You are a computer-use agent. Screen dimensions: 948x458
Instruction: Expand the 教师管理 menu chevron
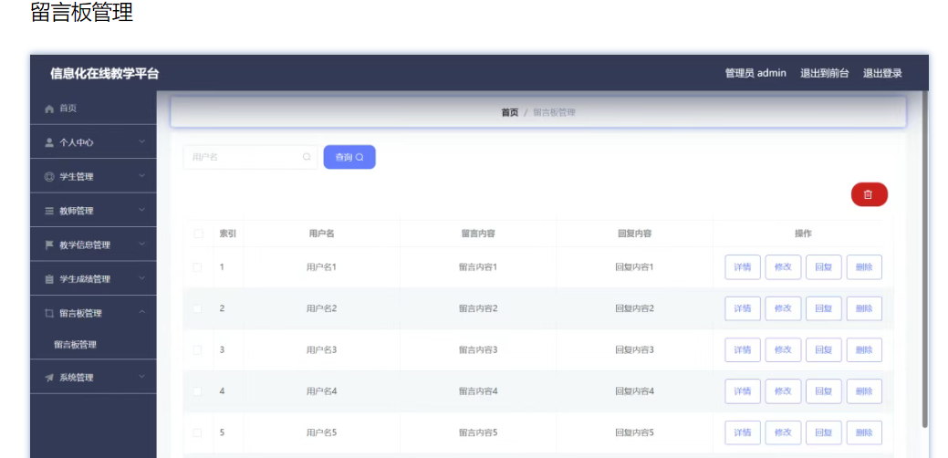(142, 210)
